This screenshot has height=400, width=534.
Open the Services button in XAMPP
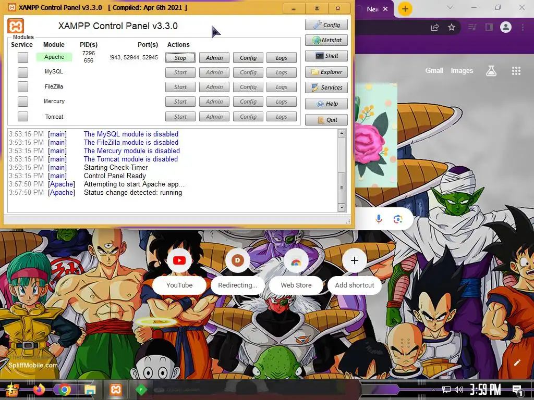click(326, 87)
